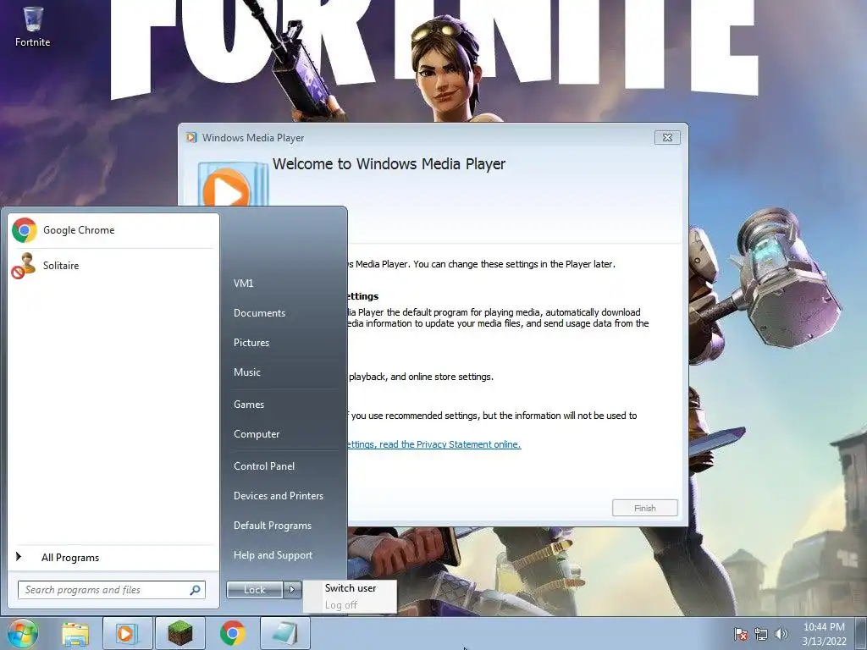Open File Explorer from the taskbar
The height and width of the screenshot is (650, 867).
pyautogui.click(x=75, y=634)
